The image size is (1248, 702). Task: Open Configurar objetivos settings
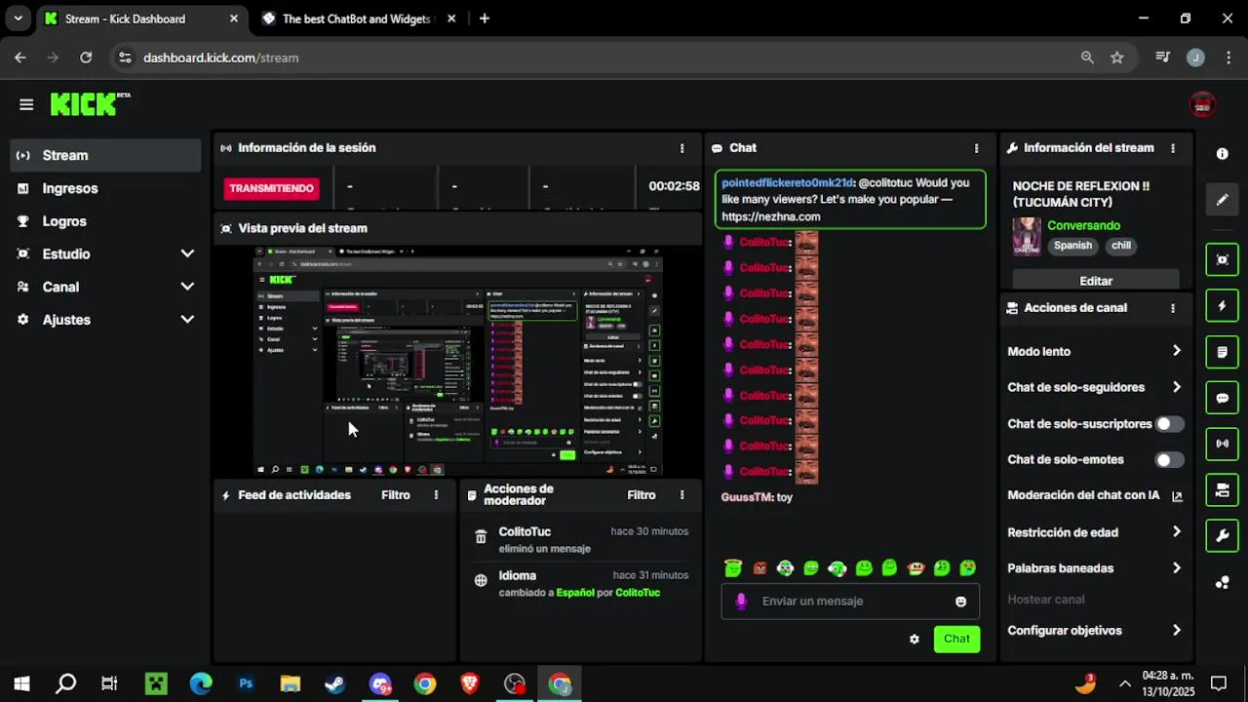point(1095,630)
